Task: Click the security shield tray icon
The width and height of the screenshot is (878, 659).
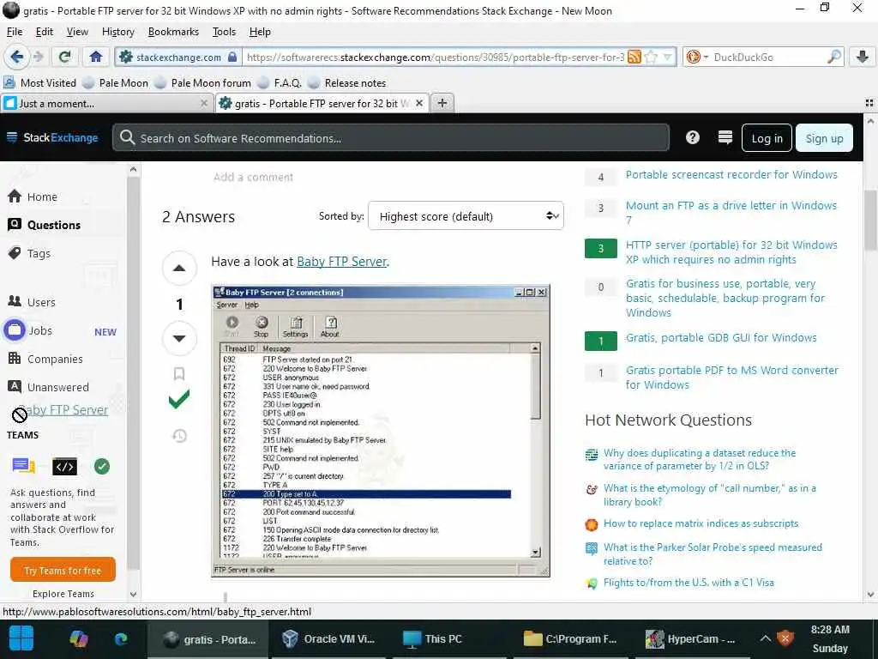Action: click(x=785, y=638)
